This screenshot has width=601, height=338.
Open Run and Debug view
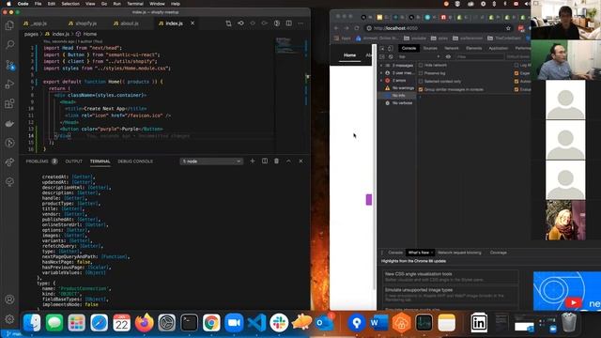(x=9, y=84)
